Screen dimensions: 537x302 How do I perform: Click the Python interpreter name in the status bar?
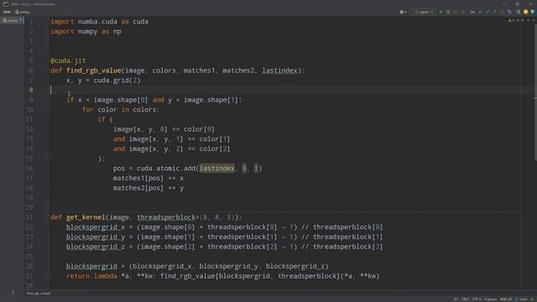click(x=506, y=299)
